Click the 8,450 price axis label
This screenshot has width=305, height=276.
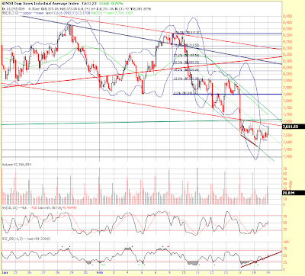coord(287,16)
